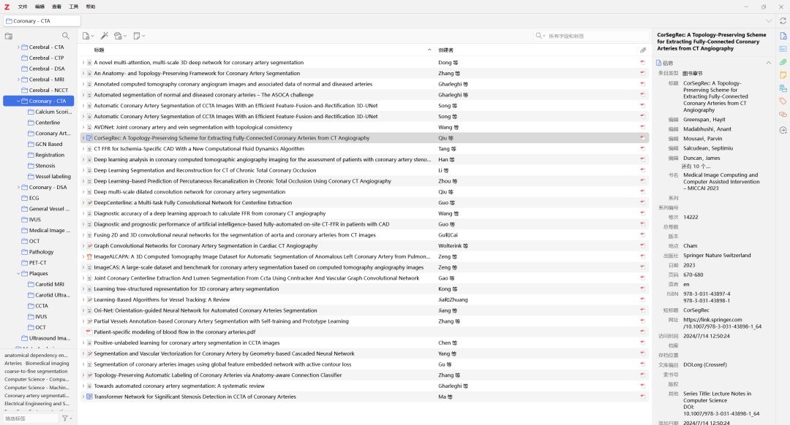Select the Centerline subcollection

pyautogui.click(x=48, y=123)
